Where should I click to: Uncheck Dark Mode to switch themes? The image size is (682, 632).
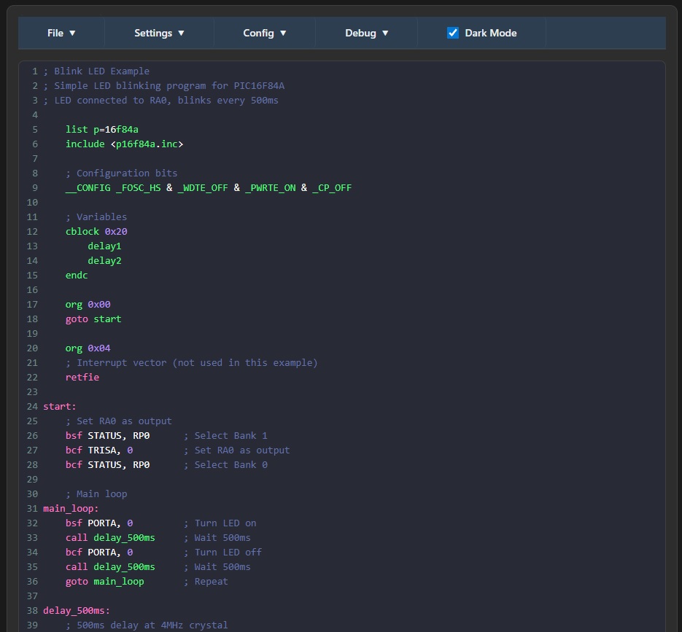pyautogui.click(x=452, y=32)
